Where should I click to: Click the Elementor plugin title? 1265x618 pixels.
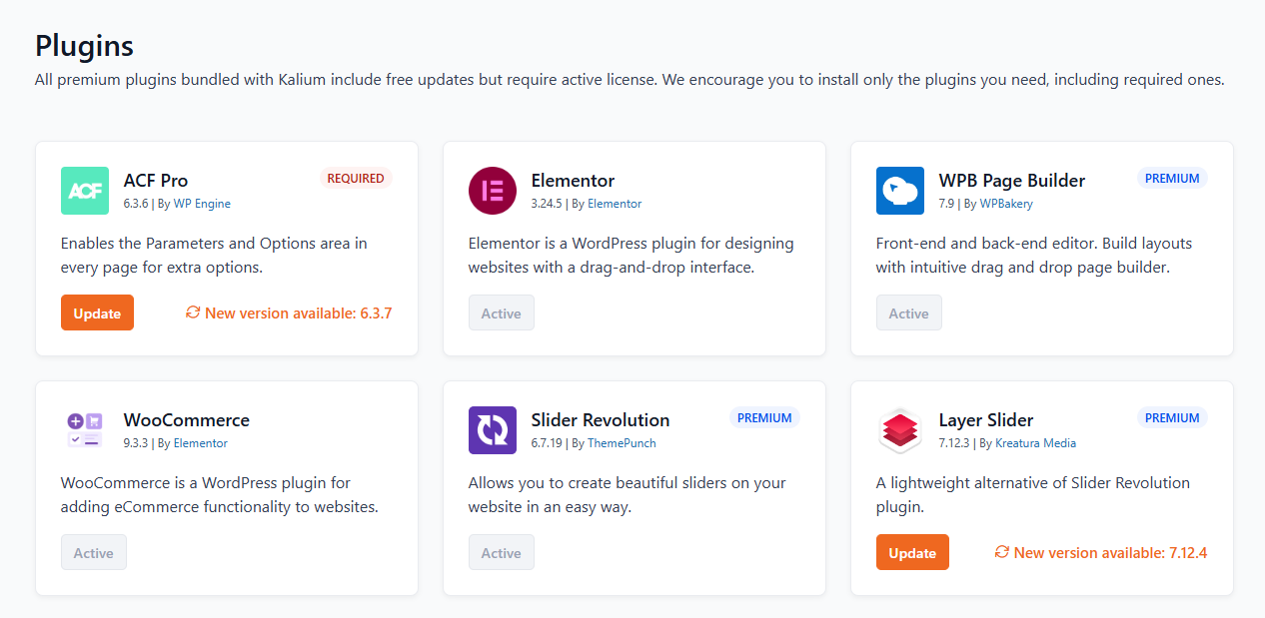[x=573, y=181]
